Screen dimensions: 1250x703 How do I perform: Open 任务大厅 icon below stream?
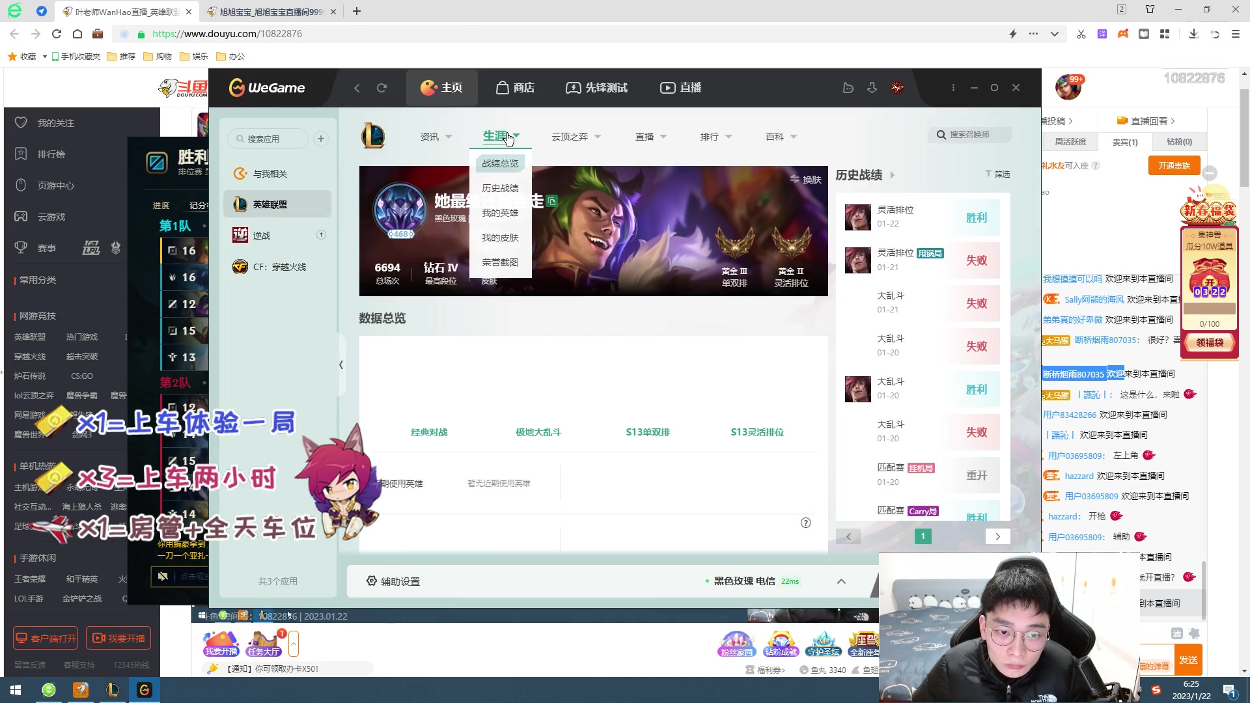[263, 643]
